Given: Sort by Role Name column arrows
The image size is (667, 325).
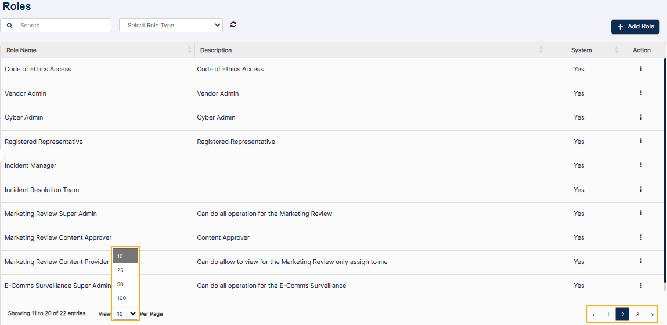Looking at the screenshot, I should (x=189, y=50).
